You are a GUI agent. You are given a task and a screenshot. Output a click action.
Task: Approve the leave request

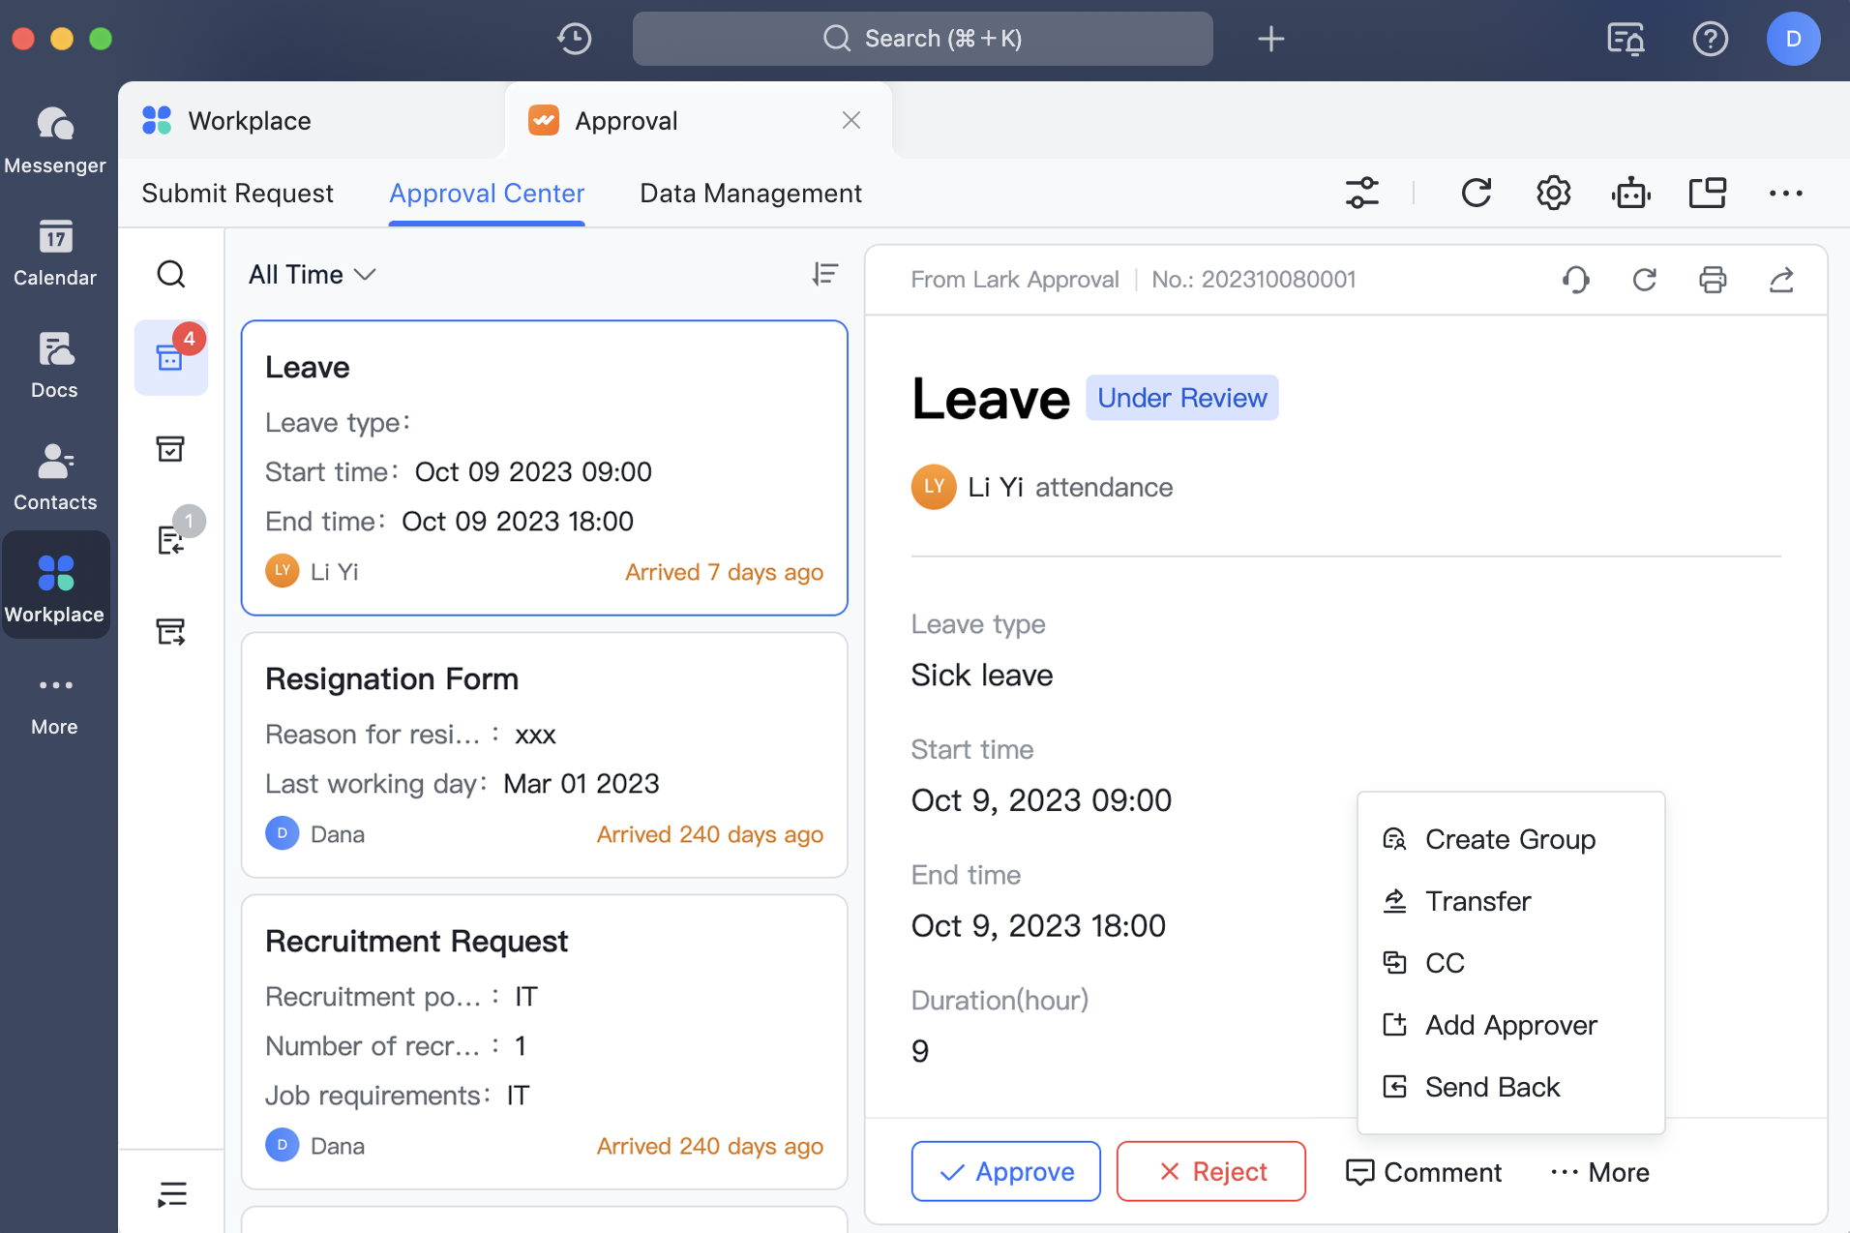pos(1005,1171)
